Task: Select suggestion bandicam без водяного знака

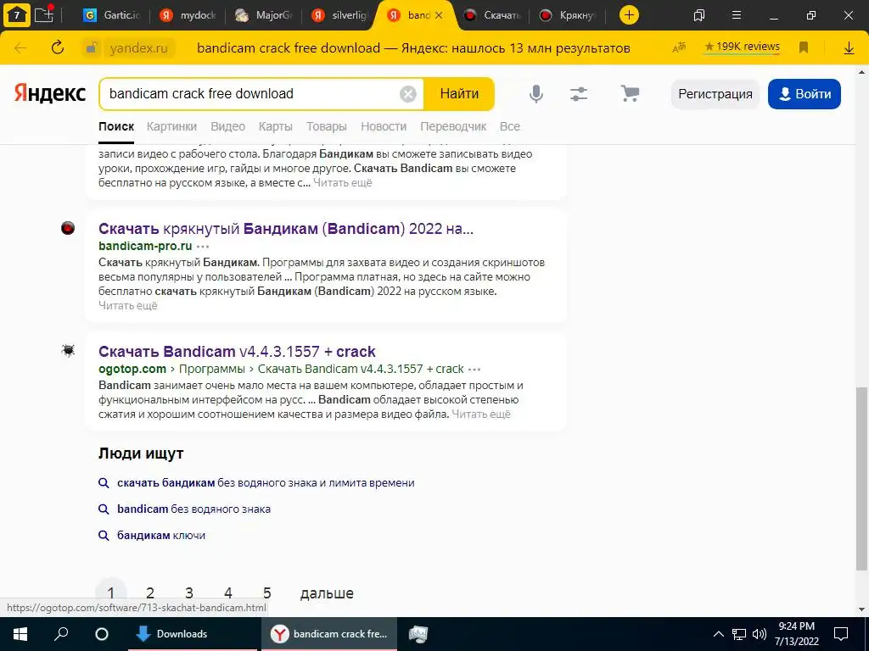Action: [x=194, y=509]
